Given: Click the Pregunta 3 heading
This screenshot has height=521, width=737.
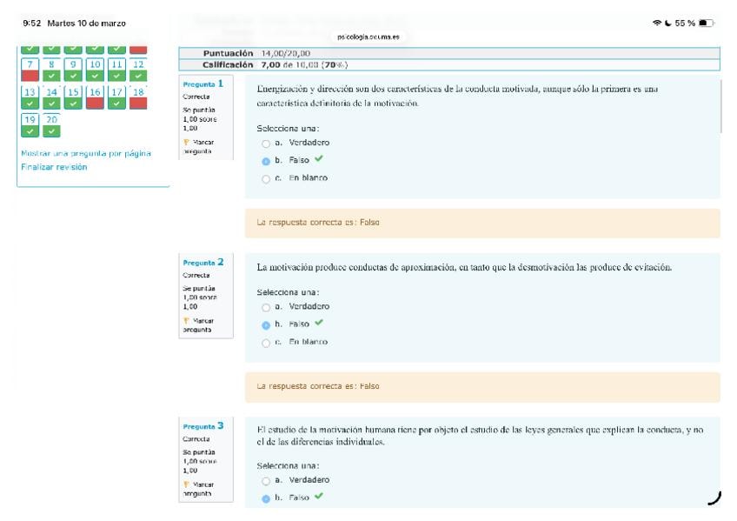Looking at the screenshot, I should click(x=203, y=426).
